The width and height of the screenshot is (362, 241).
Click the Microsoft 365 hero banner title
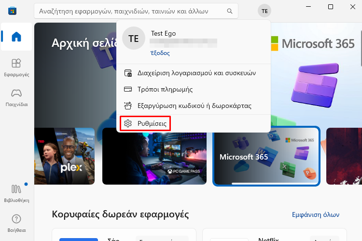[318, 43]
